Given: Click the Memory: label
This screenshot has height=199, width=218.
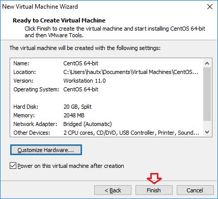Looking at the screenshot, I should 24,115.
